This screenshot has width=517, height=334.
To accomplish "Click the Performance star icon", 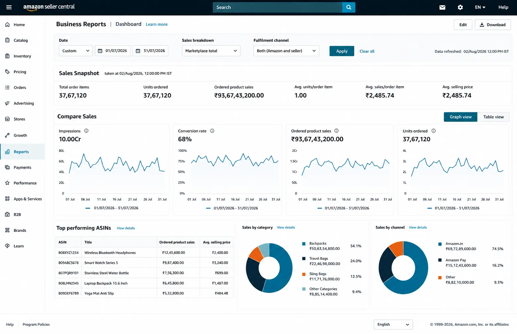I will coord(7,183).
